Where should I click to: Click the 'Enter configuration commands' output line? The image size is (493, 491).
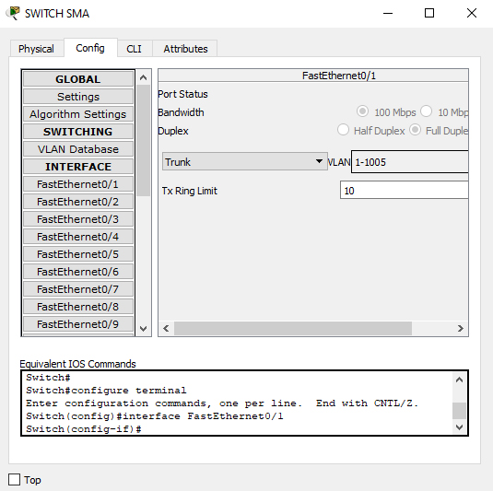click(222, 403)
